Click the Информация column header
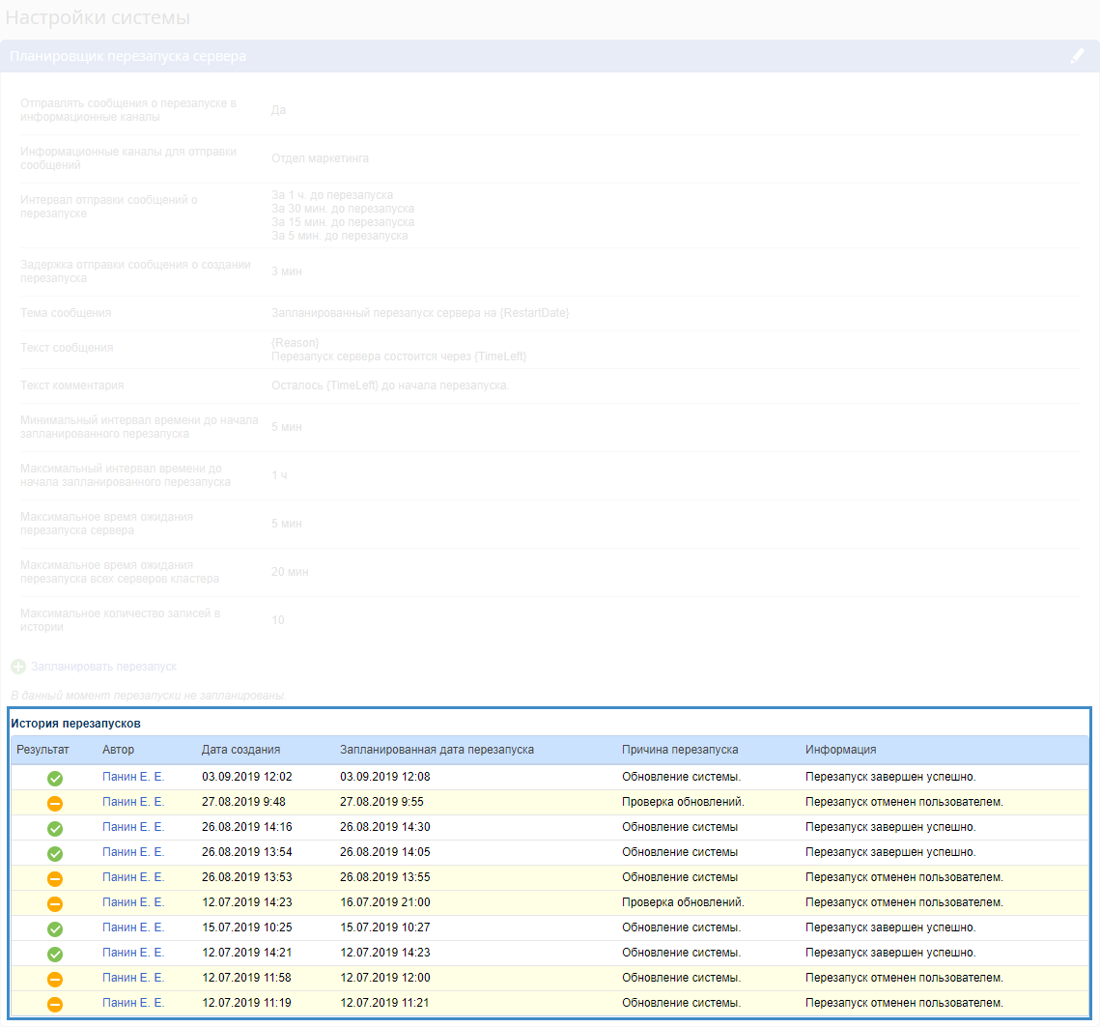Viewport: 1100px width, 1027px height. click(x=840, y=750)
